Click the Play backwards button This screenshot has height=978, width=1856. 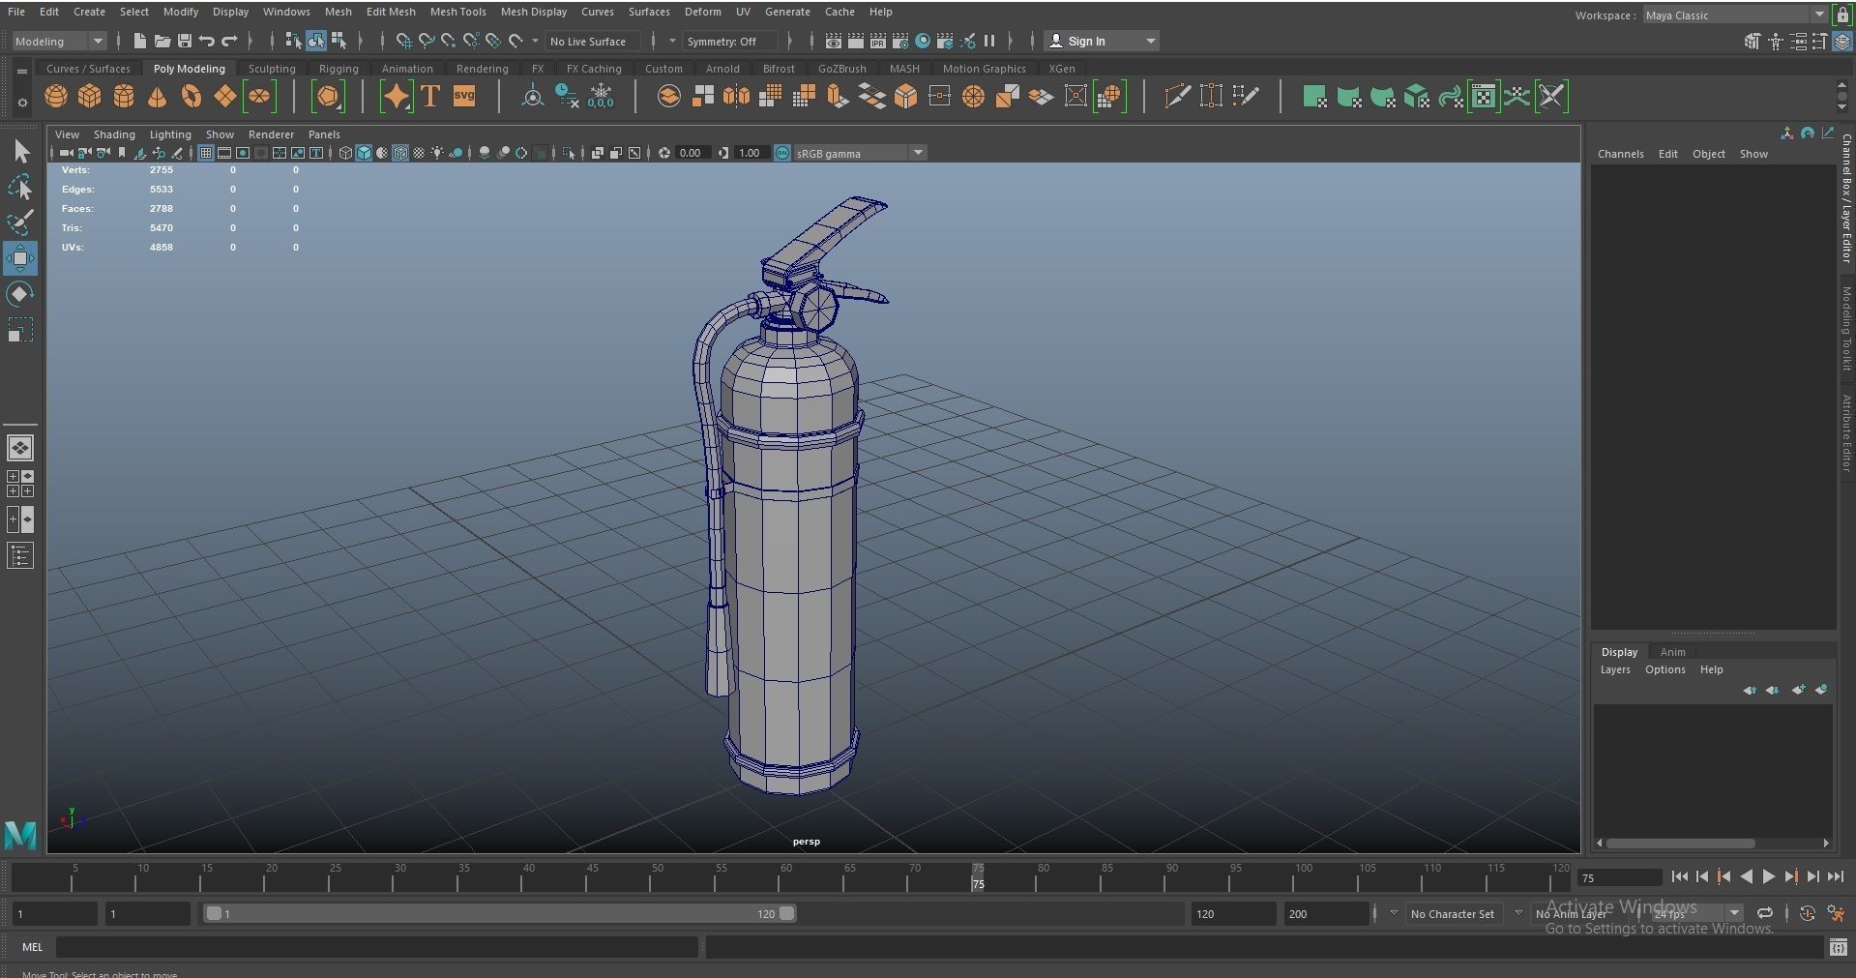pos(1746,876)
